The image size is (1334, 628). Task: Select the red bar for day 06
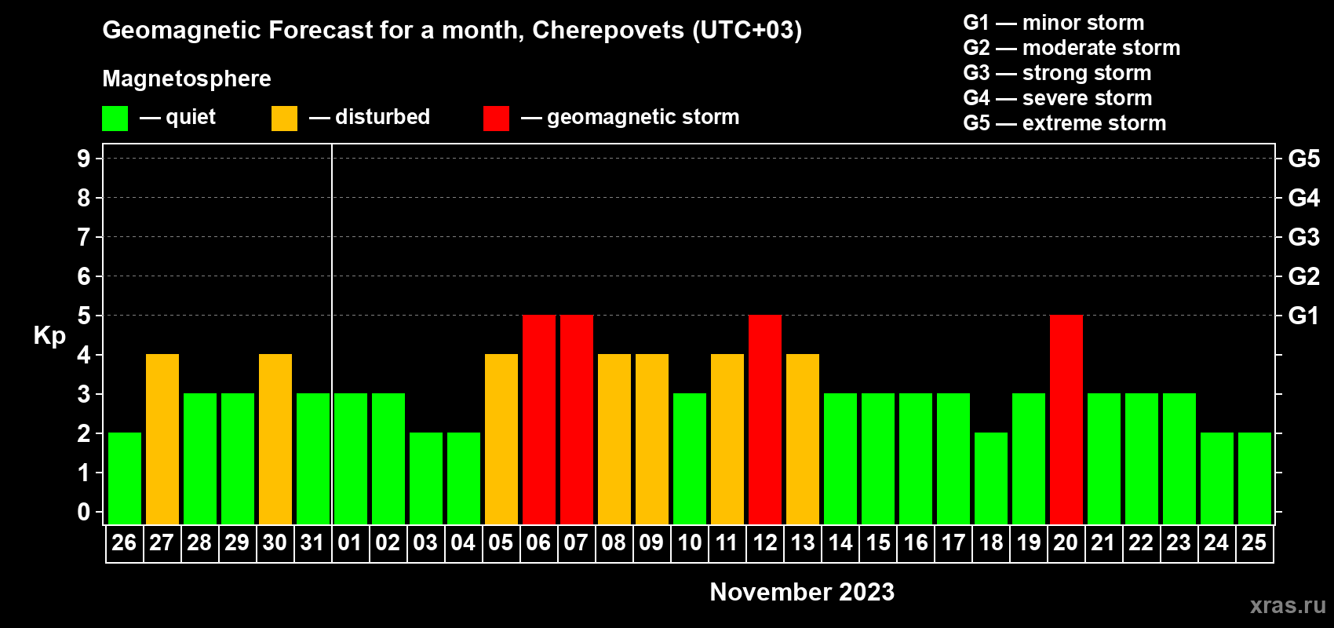point(539,419)
